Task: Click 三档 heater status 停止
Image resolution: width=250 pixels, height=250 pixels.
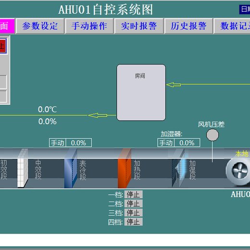Action: [x=133, y=213]
